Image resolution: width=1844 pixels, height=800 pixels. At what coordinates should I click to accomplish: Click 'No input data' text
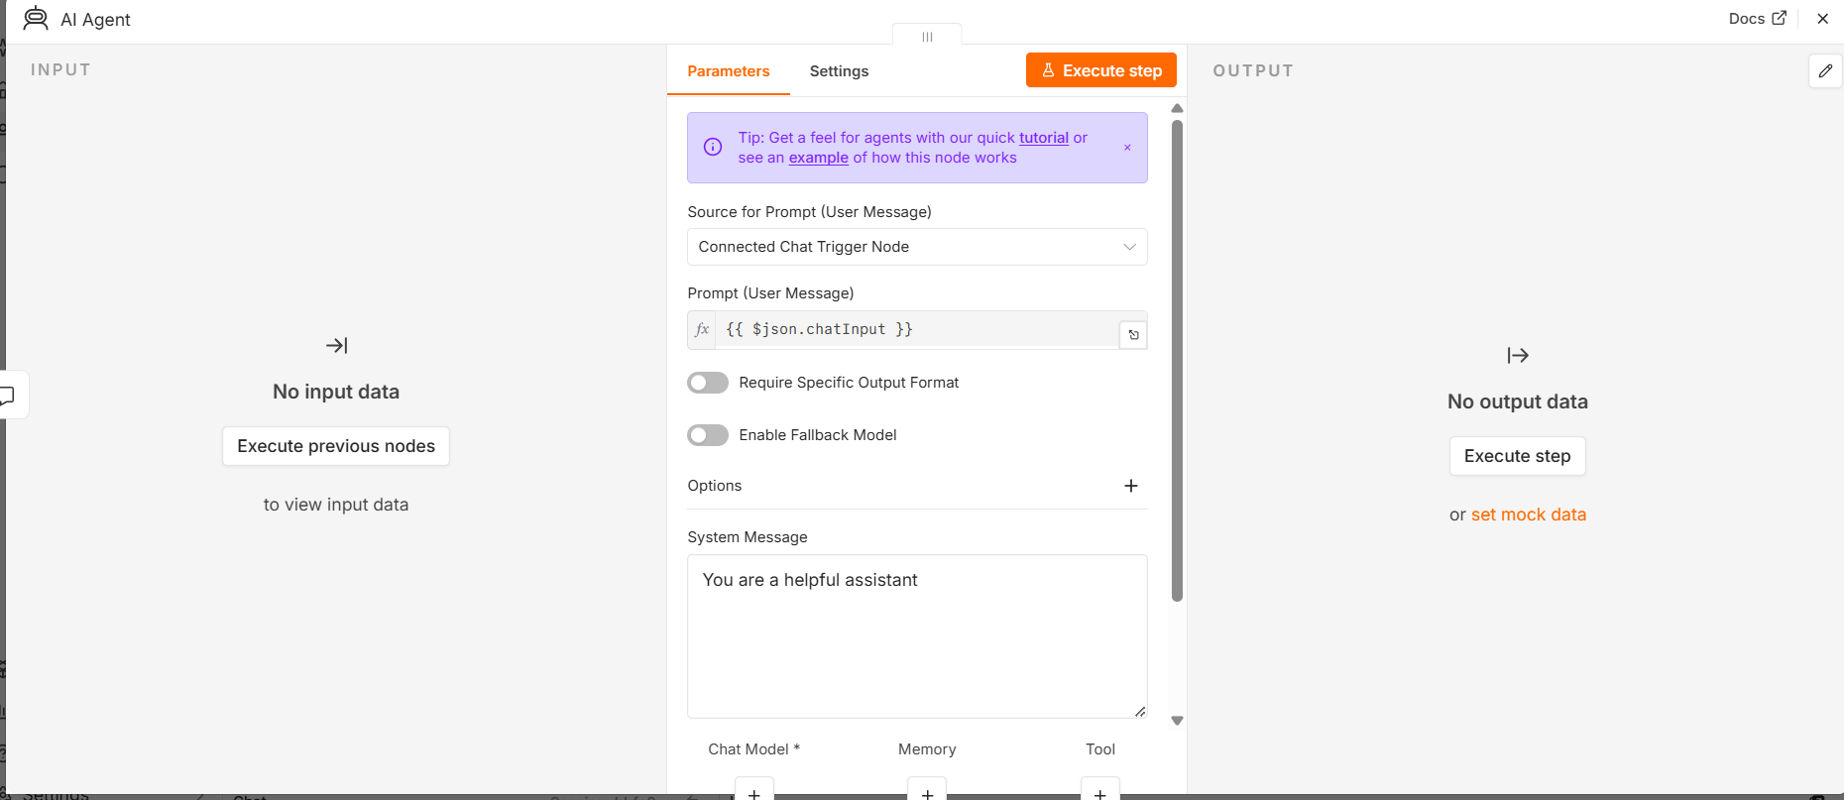[336, 392]
